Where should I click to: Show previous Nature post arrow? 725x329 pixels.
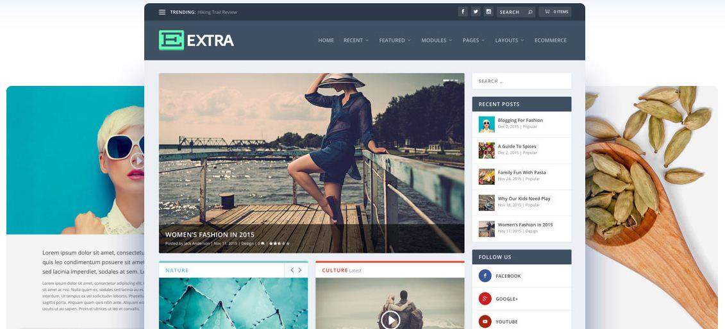click(292, 270)
